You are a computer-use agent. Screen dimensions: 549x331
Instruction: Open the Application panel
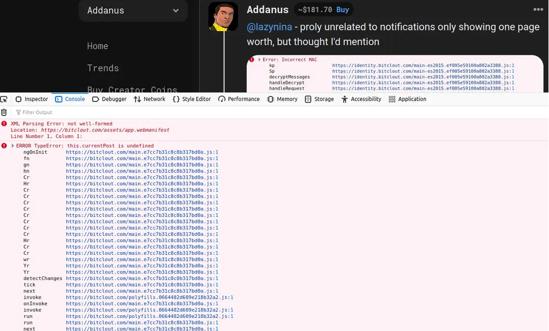(407, 99)
